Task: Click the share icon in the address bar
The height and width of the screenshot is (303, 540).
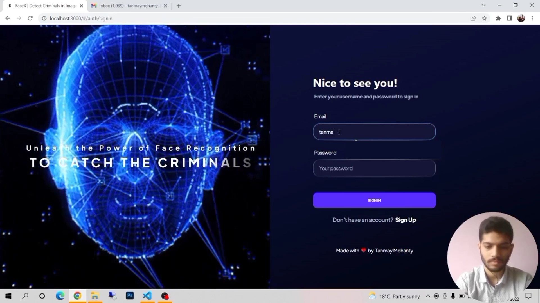Action: [473, 18]
